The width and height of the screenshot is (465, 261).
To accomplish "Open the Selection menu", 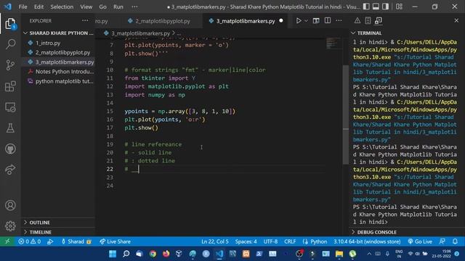I will [x=62, y=7].
